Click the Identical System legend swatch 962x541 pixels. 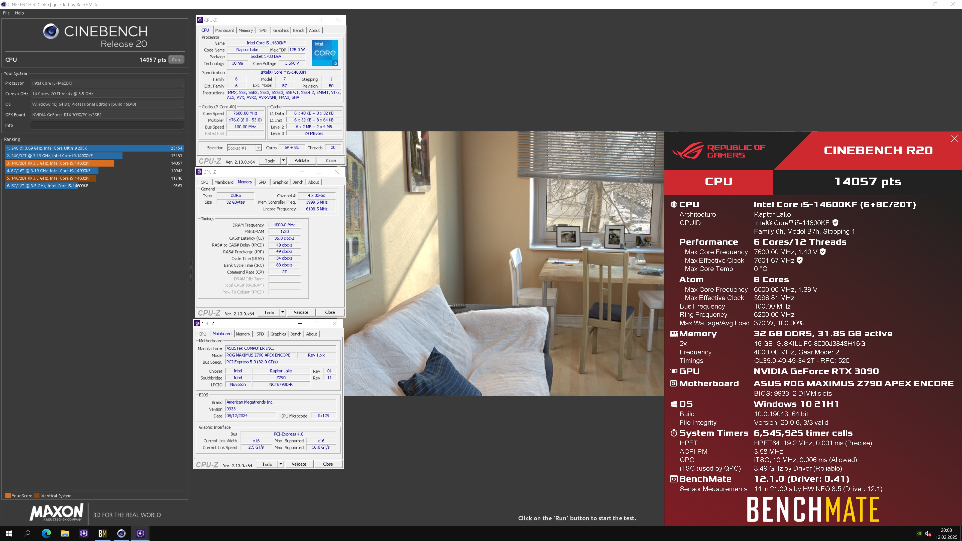(x=37, y=496)
